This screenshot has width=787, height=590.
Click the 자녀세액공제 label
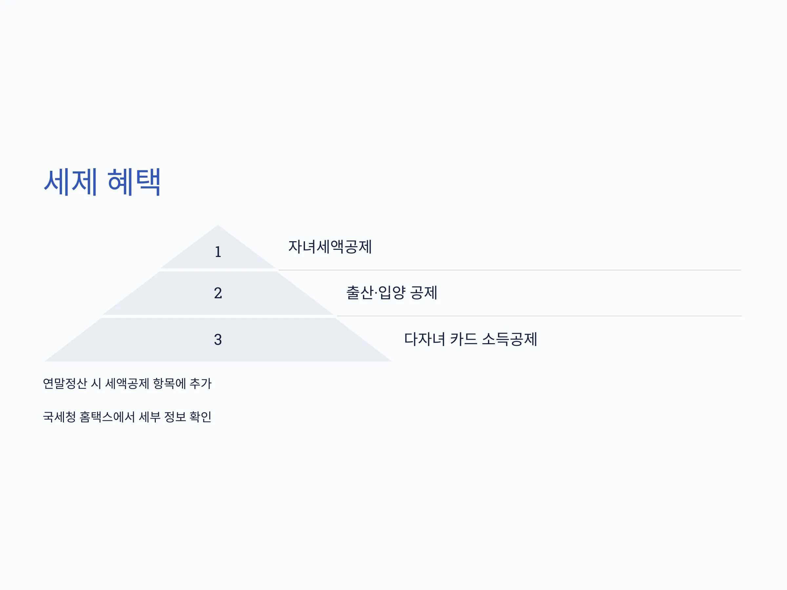coord(330,247)
